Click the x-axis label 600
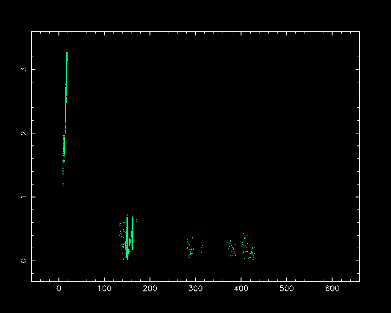391x313 pixels. coord(332,289)
